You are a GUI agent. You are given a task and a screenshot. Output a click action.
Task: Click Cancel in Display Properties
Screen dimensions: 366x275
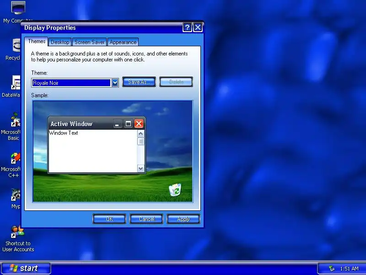pos(146,219)
